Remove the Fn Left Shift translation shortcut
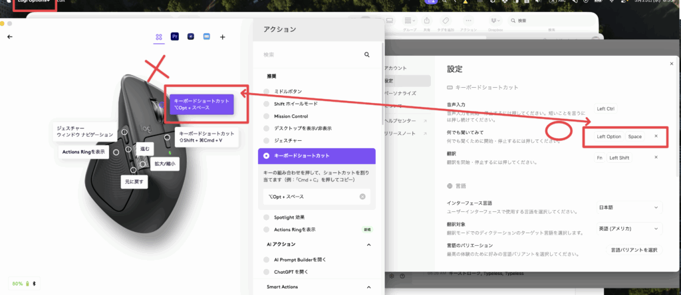This screenshot has width=681, height=295. tap(656, 157)
